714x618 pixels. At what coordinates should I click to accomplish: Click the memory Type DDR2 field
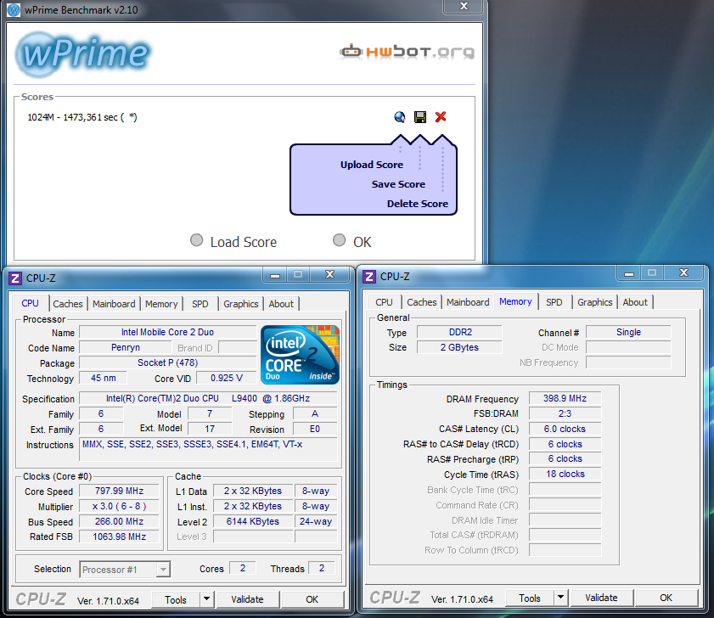(460, 332)
